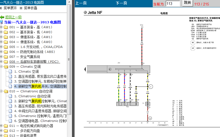The image size is (220, 137).
Task: Click document icon for 3. 空调器控制单元, 车载电网
Action: pyautogui.click(x=10, y=81)
